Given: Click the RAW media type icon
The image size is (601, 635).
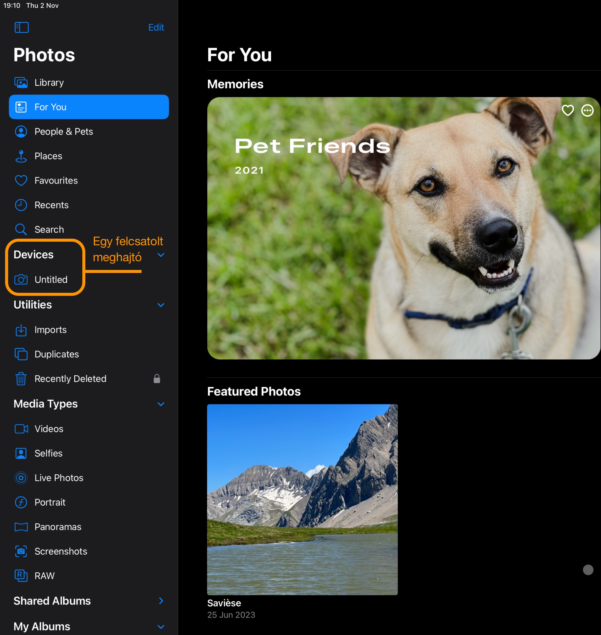Looking at the screenshot, I should click(x=21, y=576).
